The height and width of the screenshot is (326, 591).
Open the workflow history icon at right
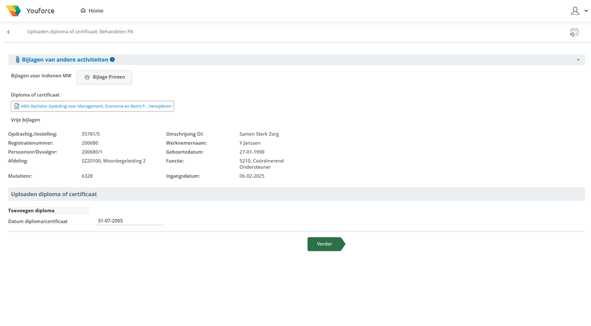pos(574,32)
